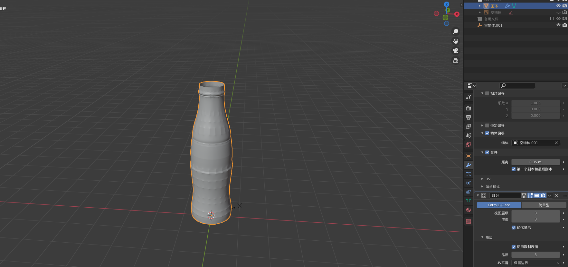Hide 圆环 in viewport via eye icon
Screen dimensions: 568x267
pyautogui.click(x=559, y=6)
